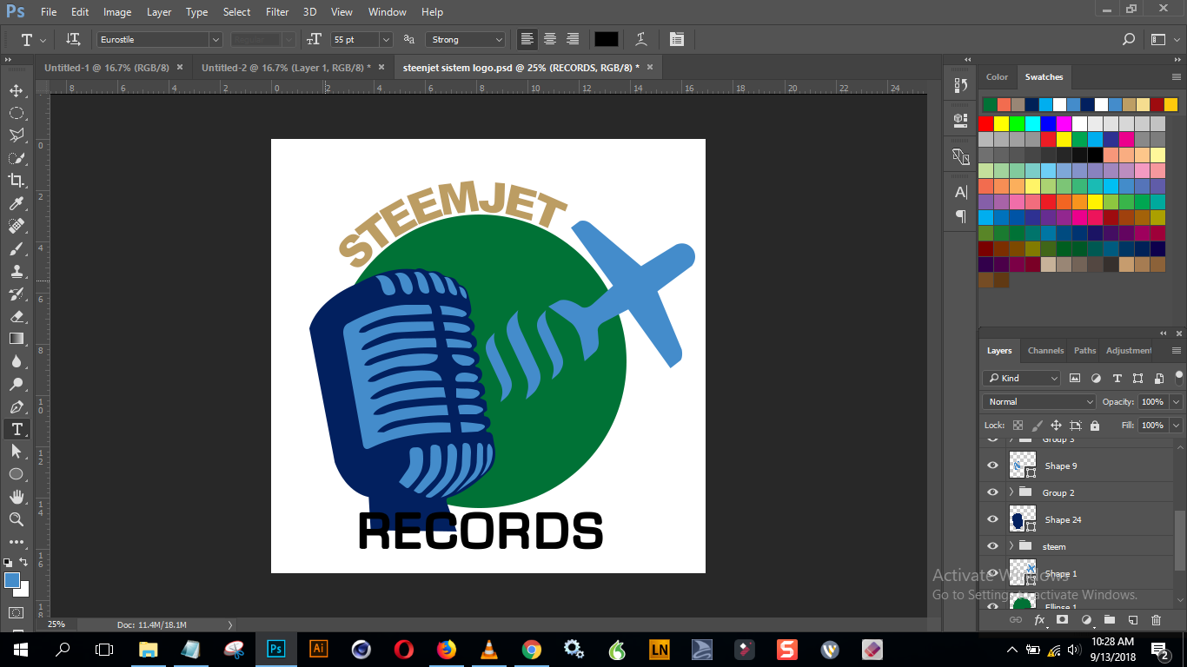Open the Opacity slider dropdown arrow
Screen dimensions: 1187x667
point(1176,402)
